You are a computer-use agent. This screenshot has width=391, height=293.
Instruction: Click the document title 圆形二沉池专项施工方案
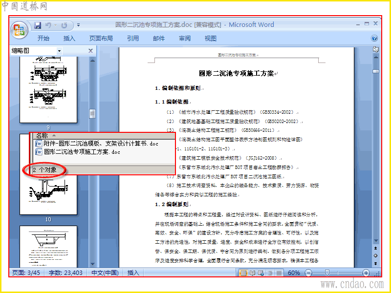[x=236, y=74]
